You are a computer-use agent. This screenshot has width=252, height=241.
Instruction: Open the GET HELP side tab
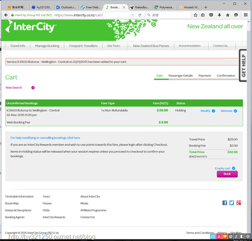click(x=243, y=66)
